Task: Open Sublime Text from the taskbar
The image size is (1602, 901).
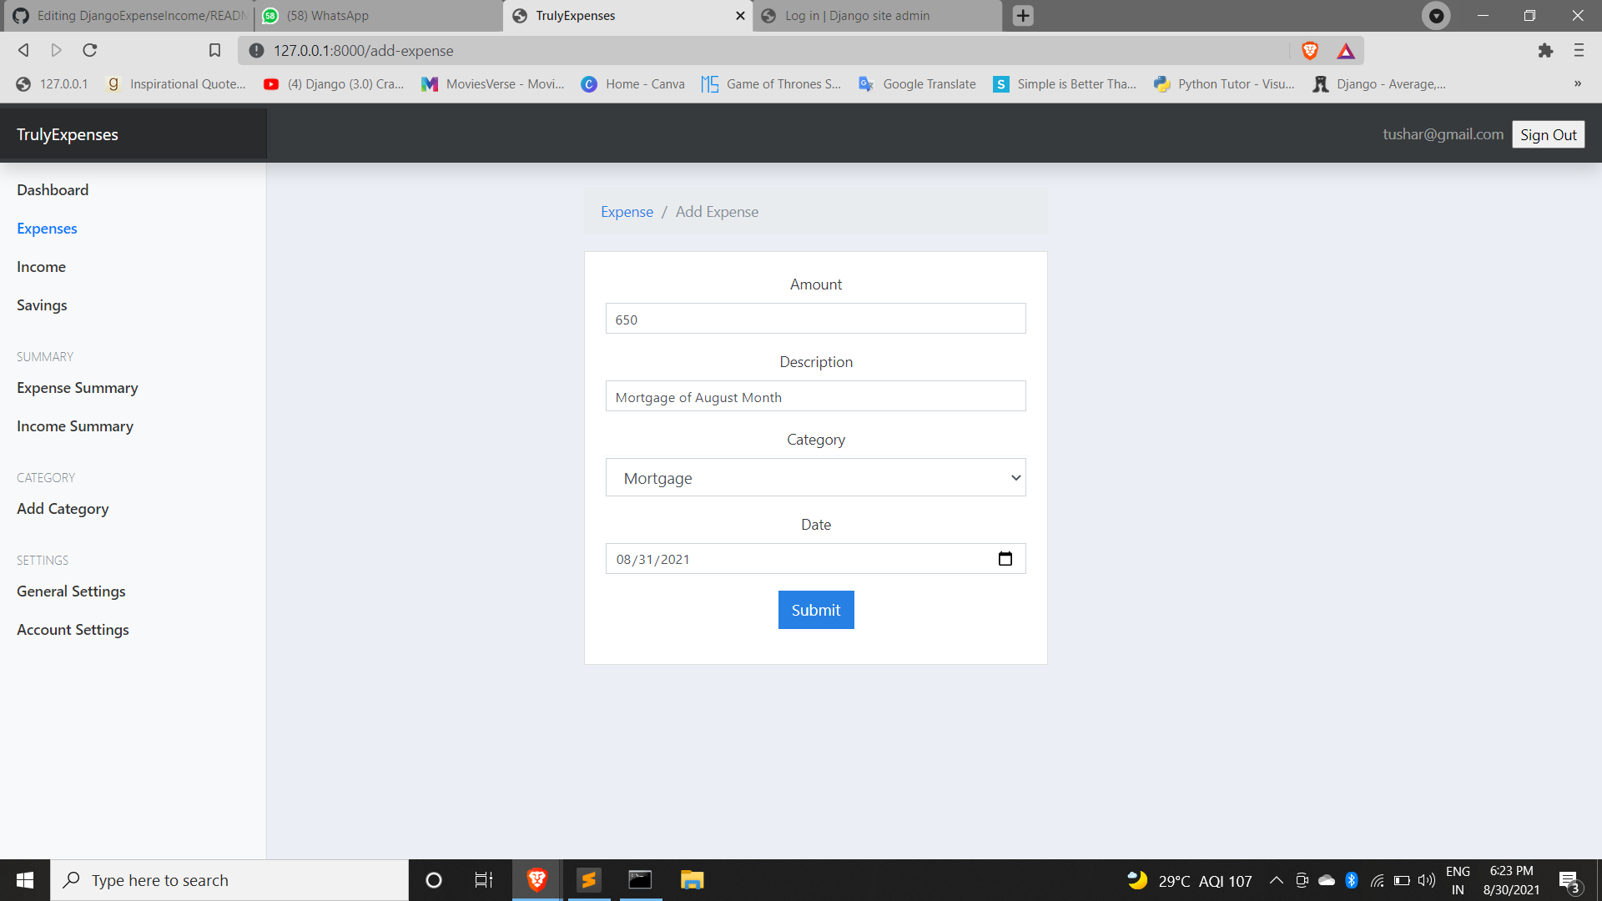Action: (588, 879)
